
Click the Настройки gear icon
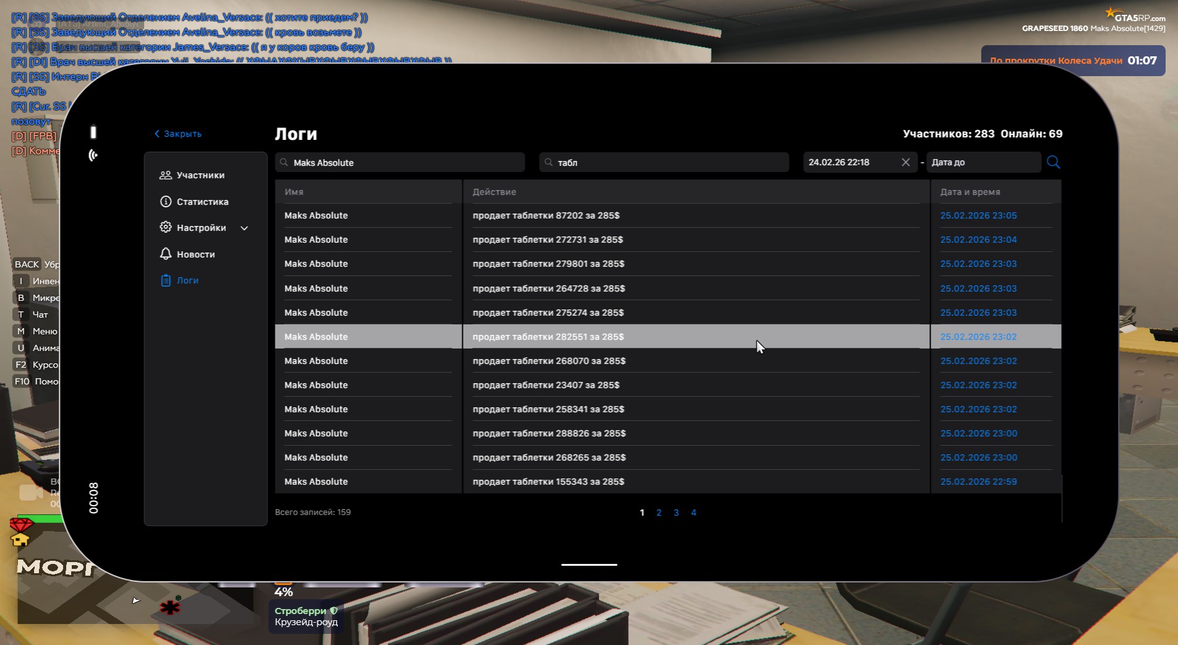tap(165, 227)
